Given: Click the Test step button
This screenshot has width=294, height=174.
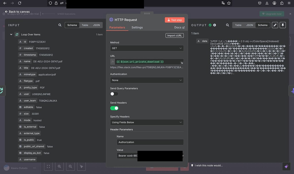Looking at the screenshot, I should [x=175, y=20].
